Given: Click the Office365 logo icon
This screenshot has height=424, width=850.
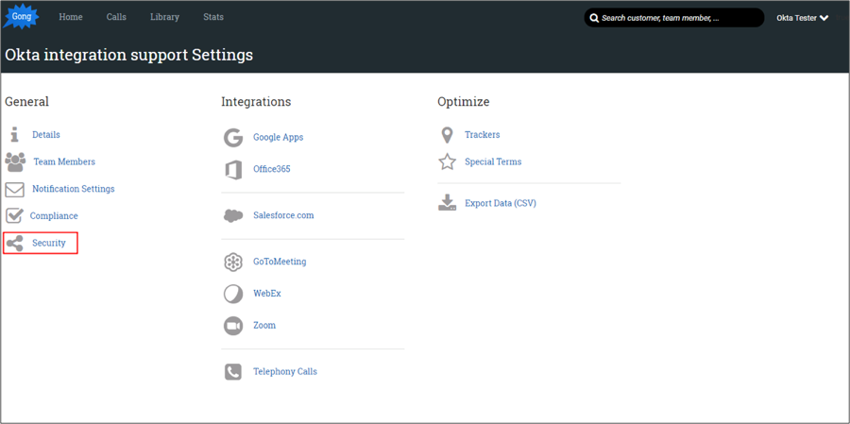Looking at the screenshot, I should coord(233,170).
